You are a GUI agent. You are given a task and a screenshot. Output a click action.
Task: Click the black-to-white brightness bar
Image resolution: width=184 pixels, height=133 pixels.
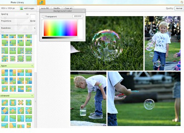[60, 38]
